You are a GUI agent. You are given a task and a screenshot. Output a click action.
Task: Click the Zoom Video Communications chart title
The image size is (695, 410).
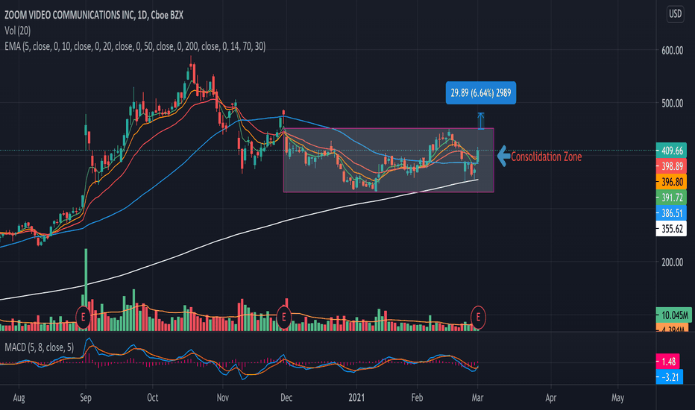pyautogui.click(x=94, y=15)
